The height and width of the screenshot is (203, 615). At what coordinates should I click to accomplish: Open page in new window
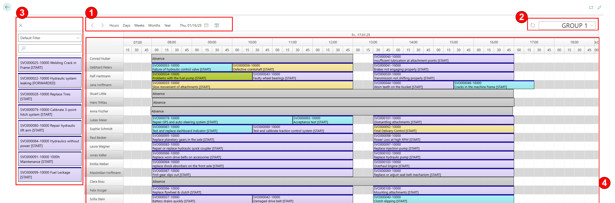coord(591,8)
